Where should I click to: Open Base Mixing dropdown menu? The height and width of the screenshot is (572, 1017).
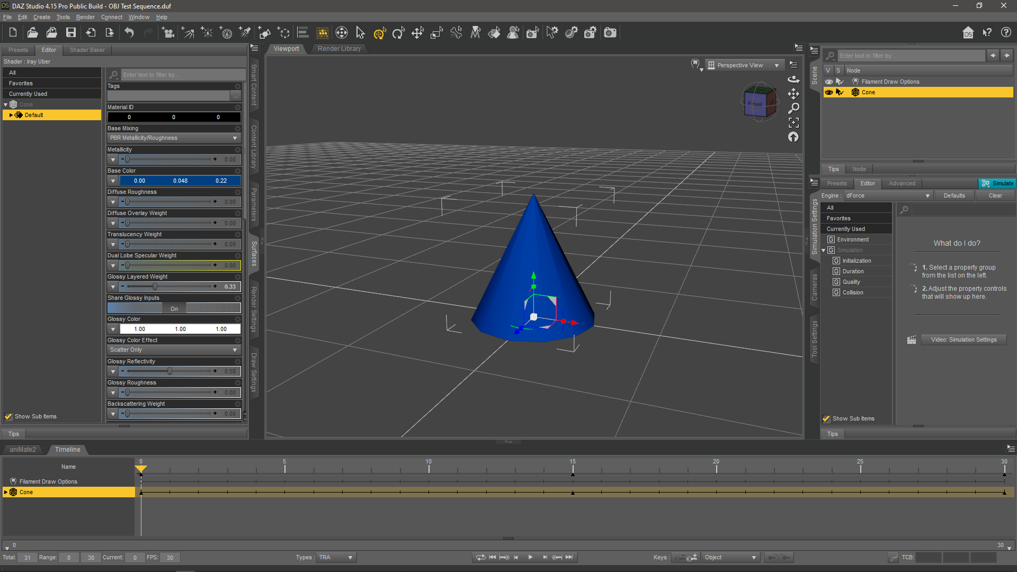(x=173, y=138)
